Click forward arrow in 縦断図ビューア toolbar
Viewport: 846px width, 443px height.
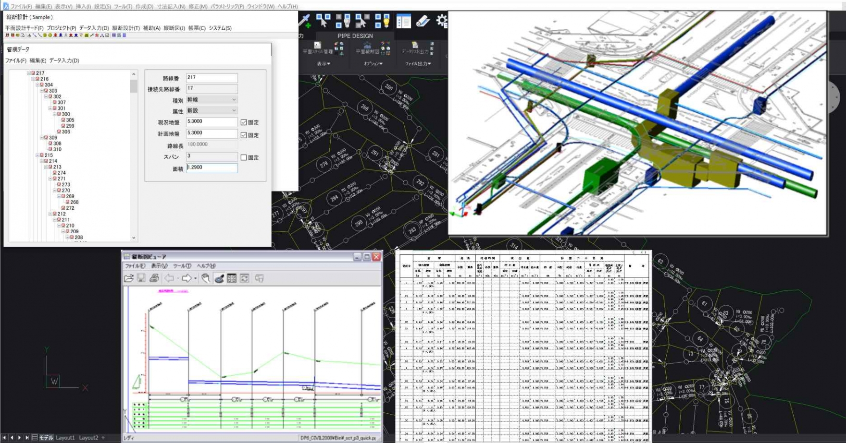(187, 278)
